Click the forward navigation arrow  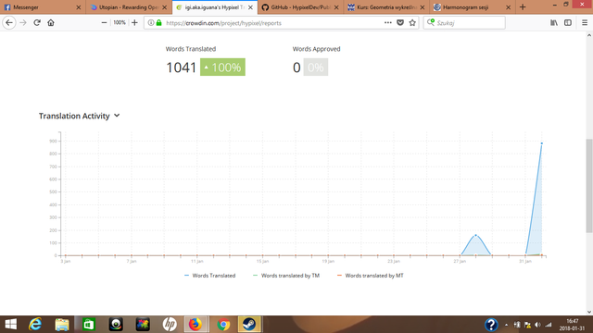pos(23,22)
